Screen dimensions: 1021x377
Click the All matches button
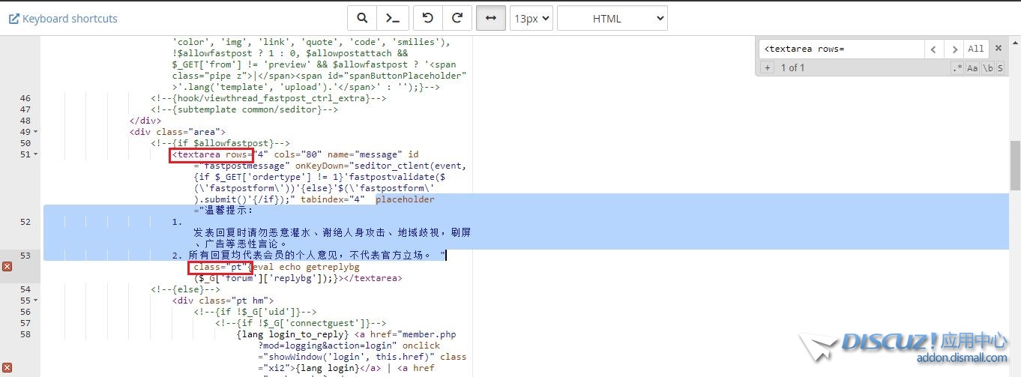[975, 49]
